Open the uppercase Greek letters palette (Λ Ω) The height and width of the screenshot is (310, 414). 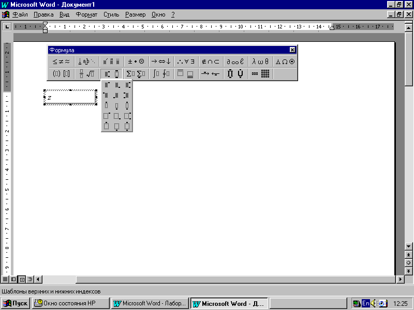(x=285, y=61)
